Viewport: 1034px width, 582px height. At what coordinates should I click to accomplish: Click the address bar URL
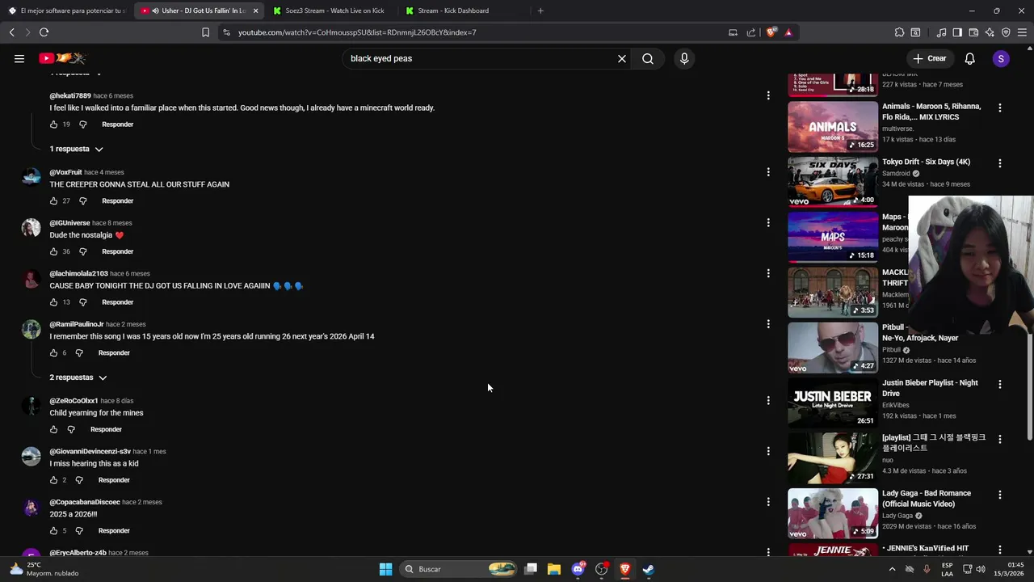(x=357, y=32)
